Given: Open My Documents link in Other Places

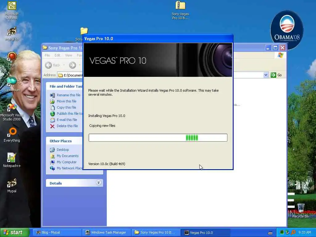Looking at the screenshot, I should point(68,156).
